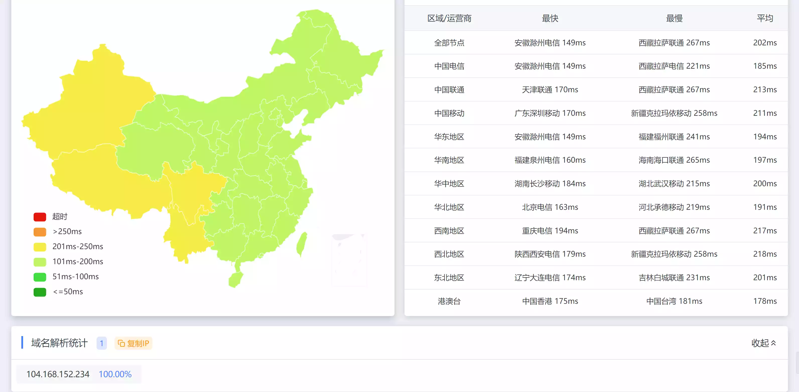Click 湖北武汉移动 215ms cell
799x392 pixels.
pos(674,183)
